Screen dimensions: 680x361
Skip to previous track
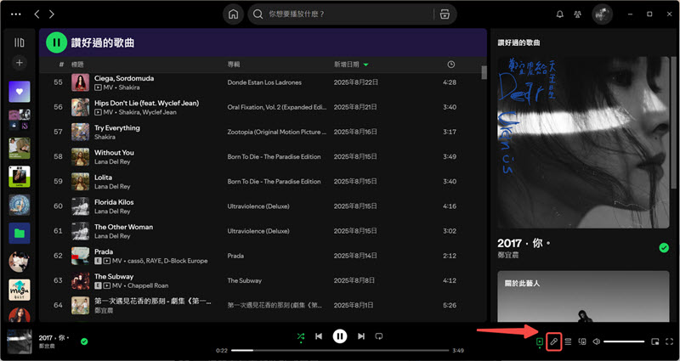click(319, 336)
